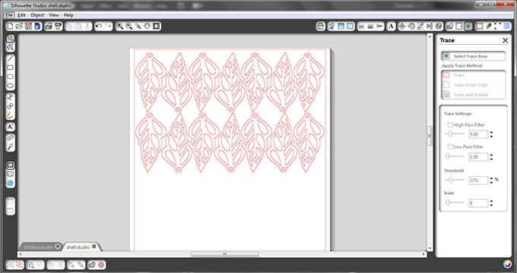Select the Draw Freehand pencil tool

(10, 115)
